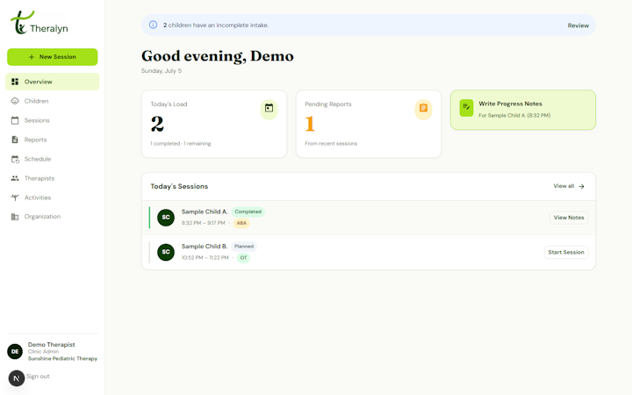This screenshot has width=632, height=395.
Task: Click the DE avatar of Demo Therapist
Action: (15, 351)
